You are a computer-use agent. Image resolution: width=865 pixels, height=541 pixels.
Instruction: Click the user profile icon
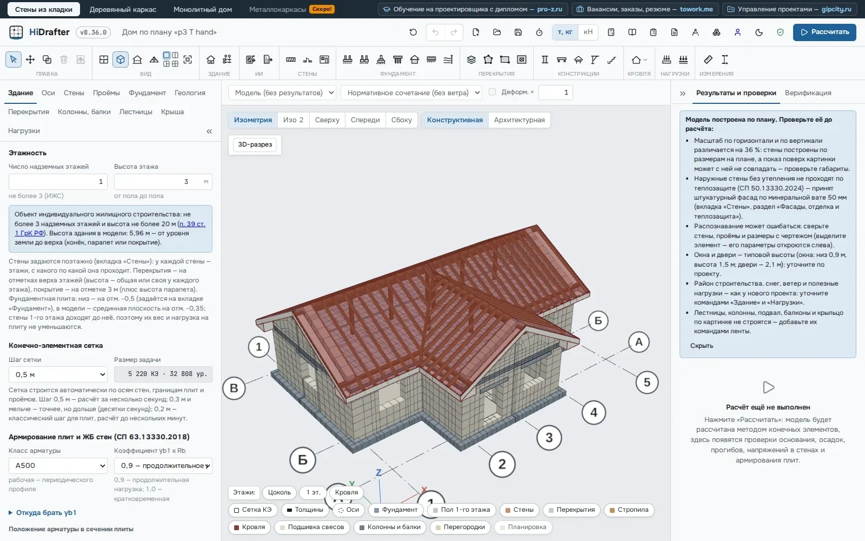coord(737,32)
